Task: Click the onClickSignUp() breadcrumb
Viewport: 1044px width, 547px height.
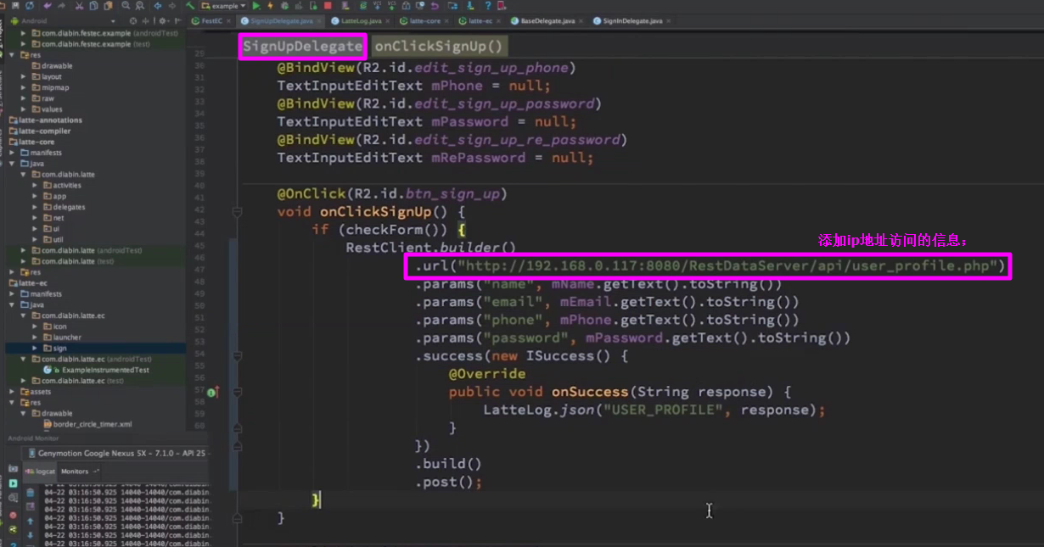Action: pos(439,47)
